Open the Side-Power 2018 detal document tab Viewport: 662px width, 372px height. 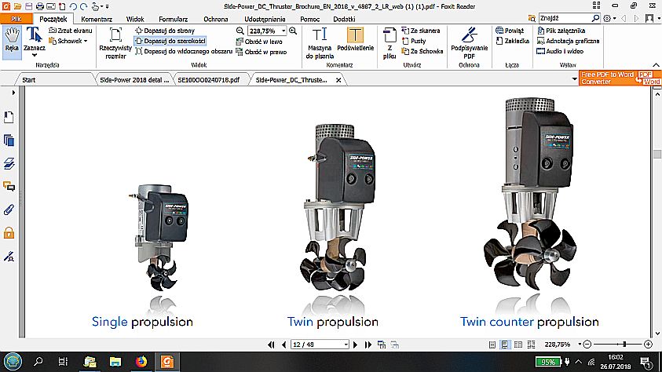[134, 80]
